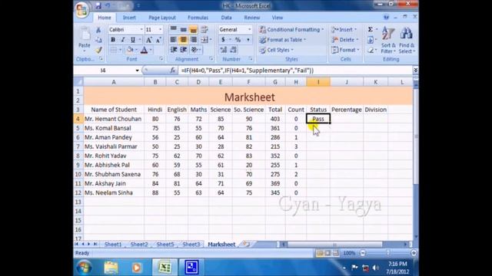
Task: Set Align Text Right
Action: click(193, 40)
